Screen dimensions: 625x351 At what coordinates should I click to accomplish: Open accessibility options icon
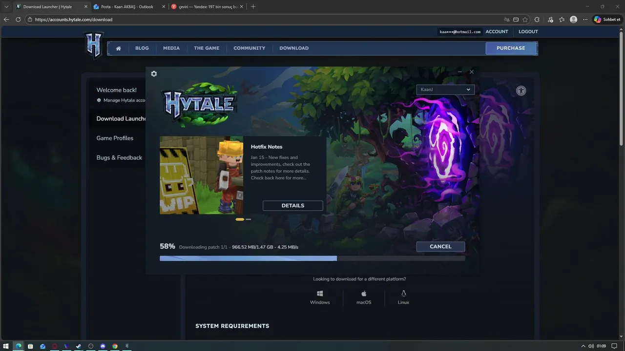(521, 91)
